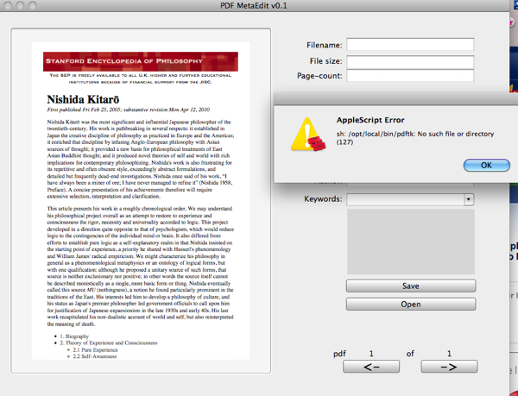
Task: Click the pdftk 'No such file or directory' message
Action: pyautogui.click(x=415, y=138)
